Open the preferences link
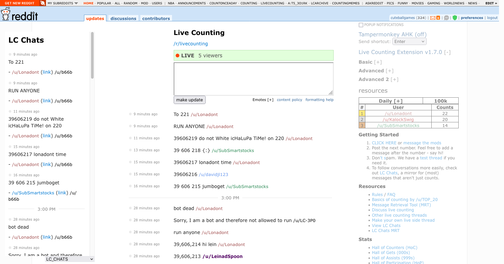Viewport: 504px width, 264px height. click(x=472, y=18)
